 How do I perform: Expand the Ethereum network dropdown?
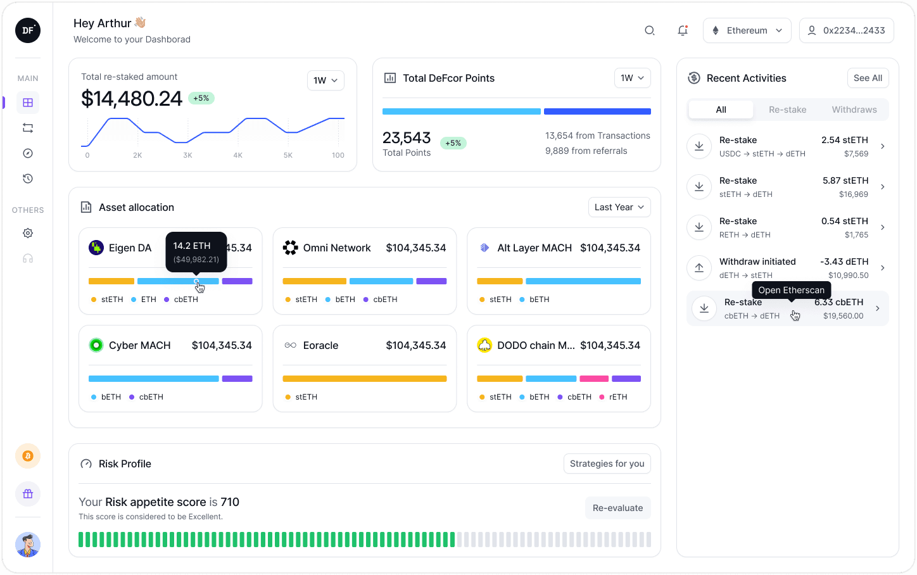[747, 30]
